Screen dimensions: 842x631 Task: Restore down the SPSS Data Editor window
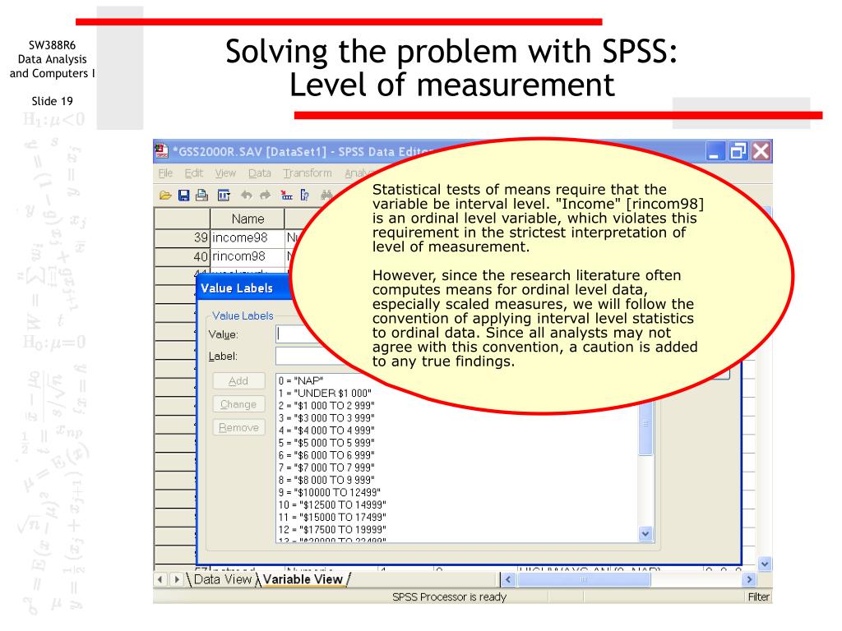738,151
